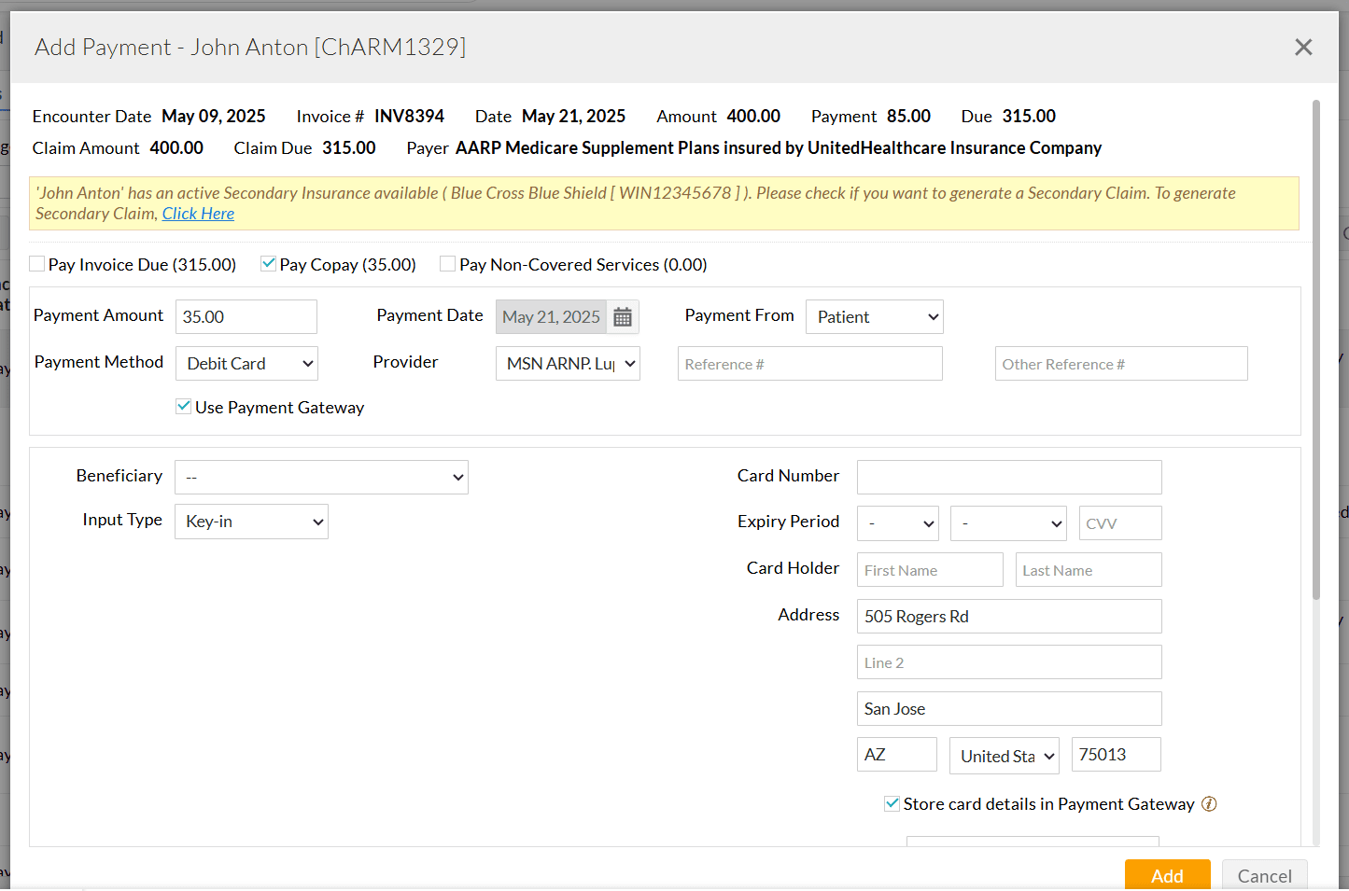The height and width of the screenshot is (891, 1349).
Task: Uncheck Store card details in Payment Gateway
Action: (892, 803)
